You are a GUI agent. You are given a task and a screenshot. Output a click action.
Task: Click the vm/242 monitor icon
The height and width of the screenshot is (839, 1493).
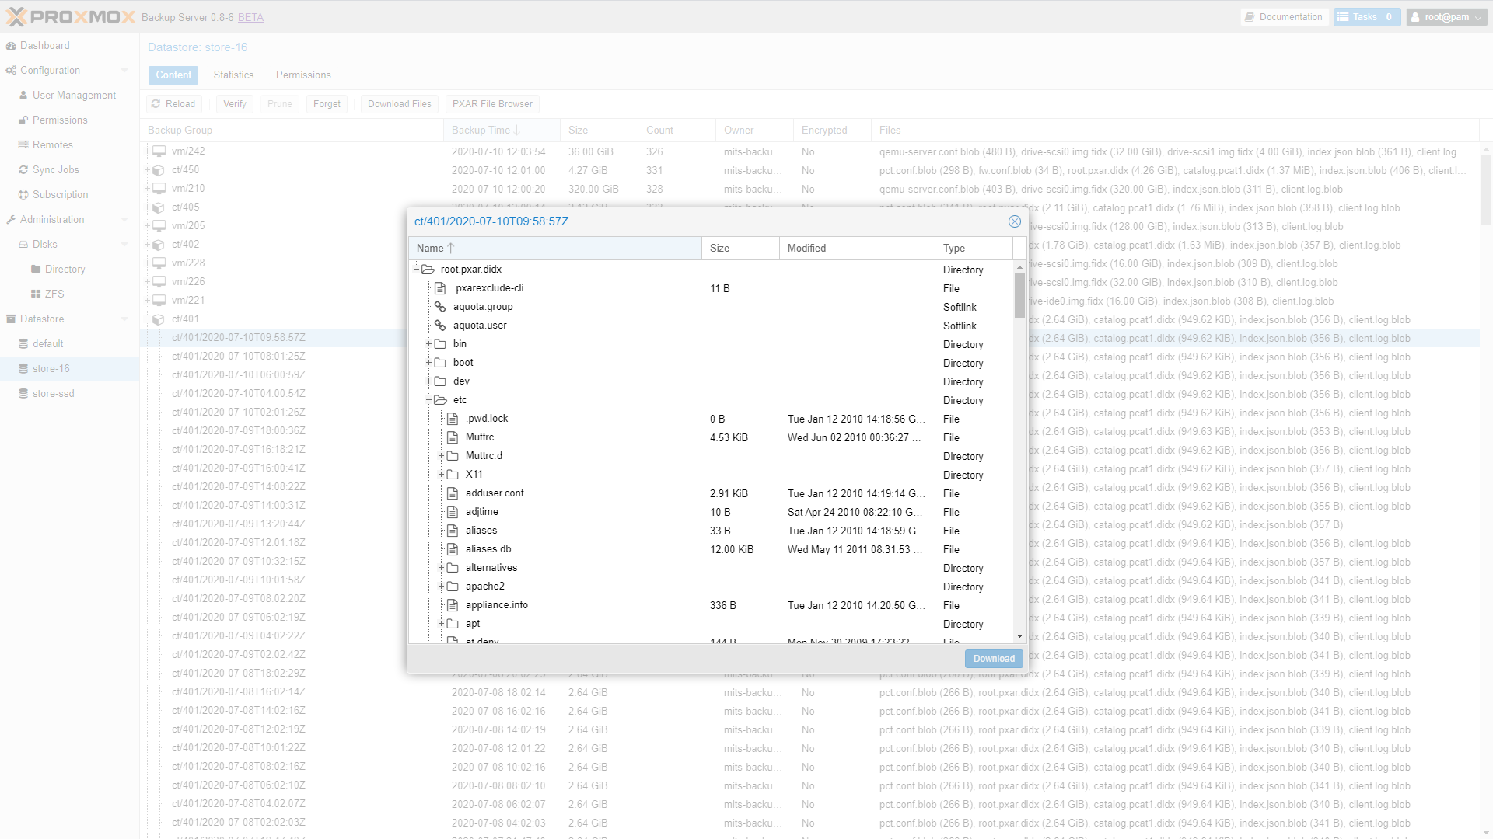coord(159,151)
